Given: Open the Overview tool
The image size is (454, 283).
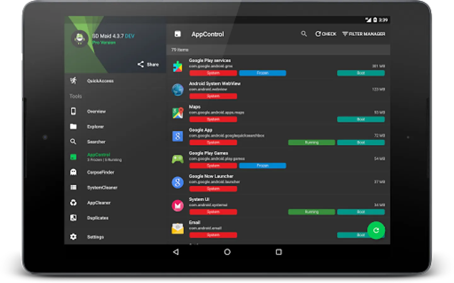Looking at the screenshot, I should click(115, 111).
